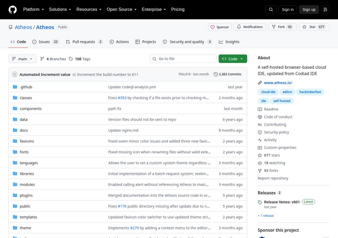Click the commit author avatar

[15, 74]
